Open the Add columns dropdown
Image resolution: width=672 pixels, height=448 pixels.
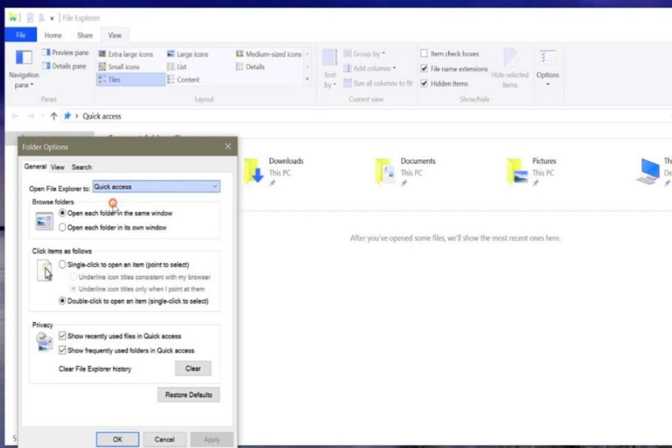[370, 68]
